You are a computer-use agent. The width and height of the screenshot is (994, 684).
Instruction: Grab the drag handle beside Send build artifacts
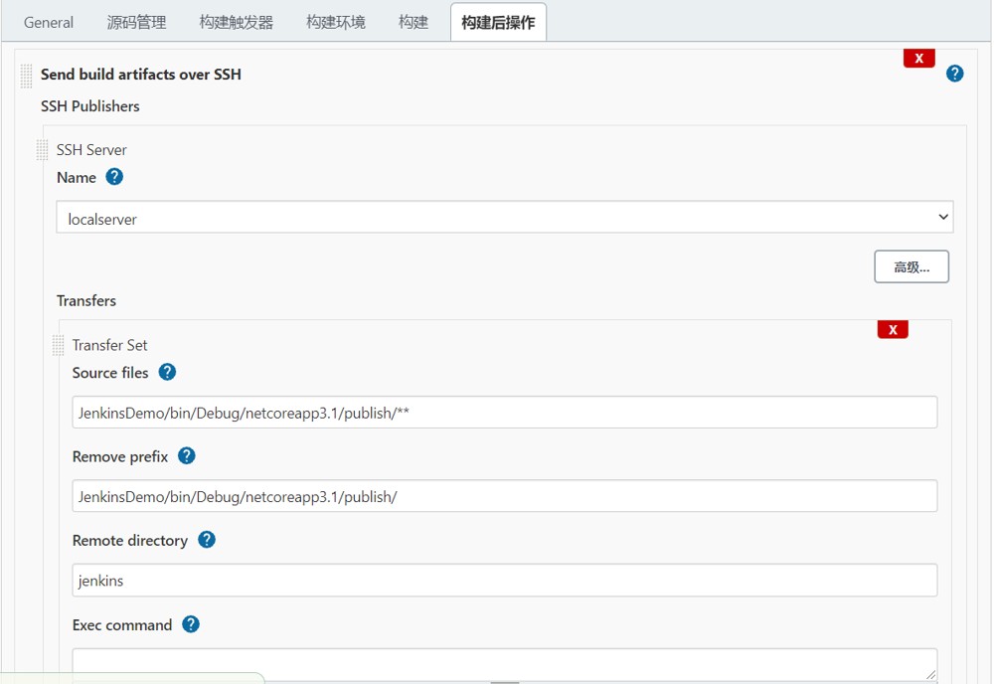point(26,76)
